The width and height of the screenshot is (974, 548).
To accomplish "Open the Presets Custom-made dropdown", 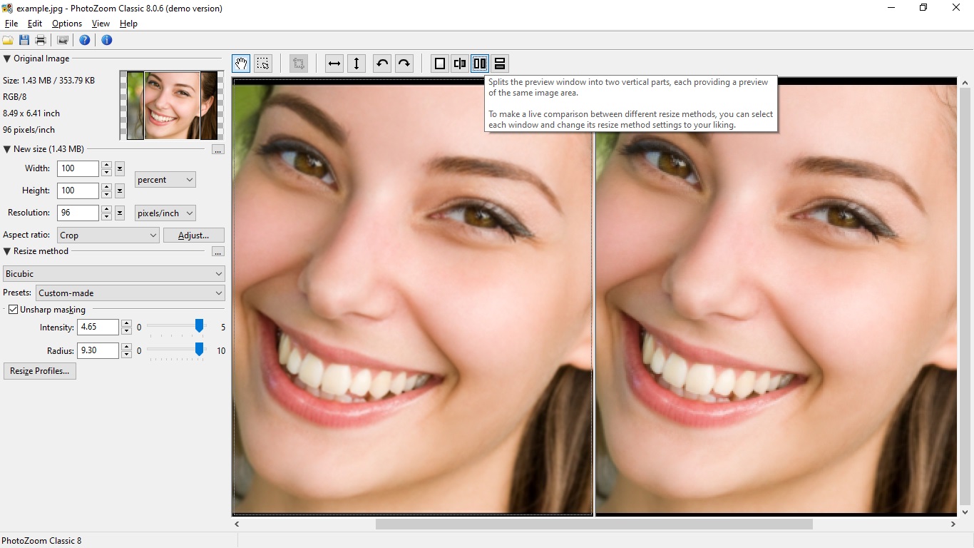I will pyautogui.click(x=130, y=293).
